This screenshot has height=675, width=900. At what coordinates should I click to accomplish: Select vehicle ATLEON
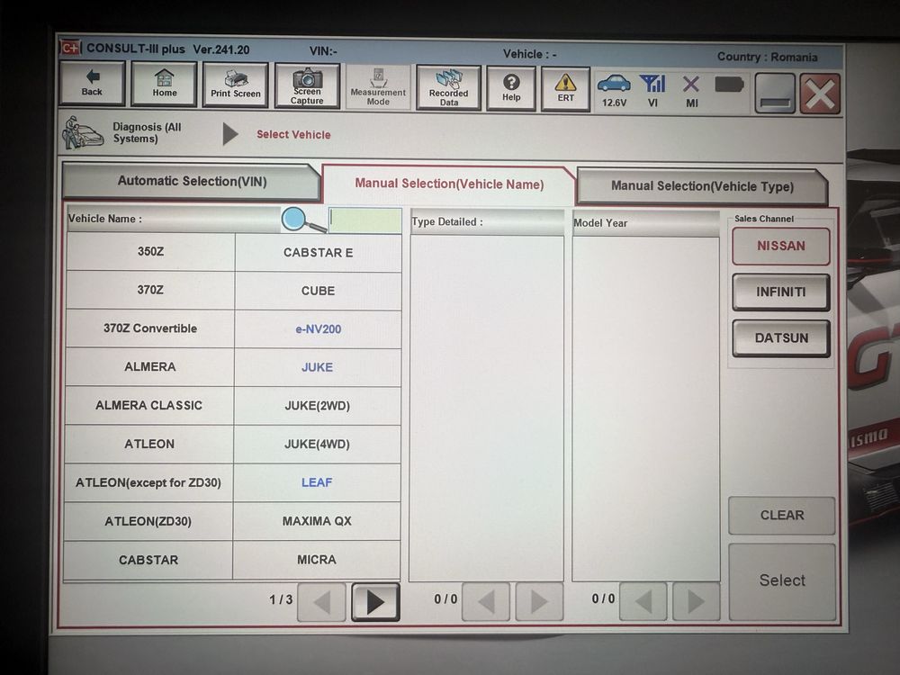(x=149, y=444)
